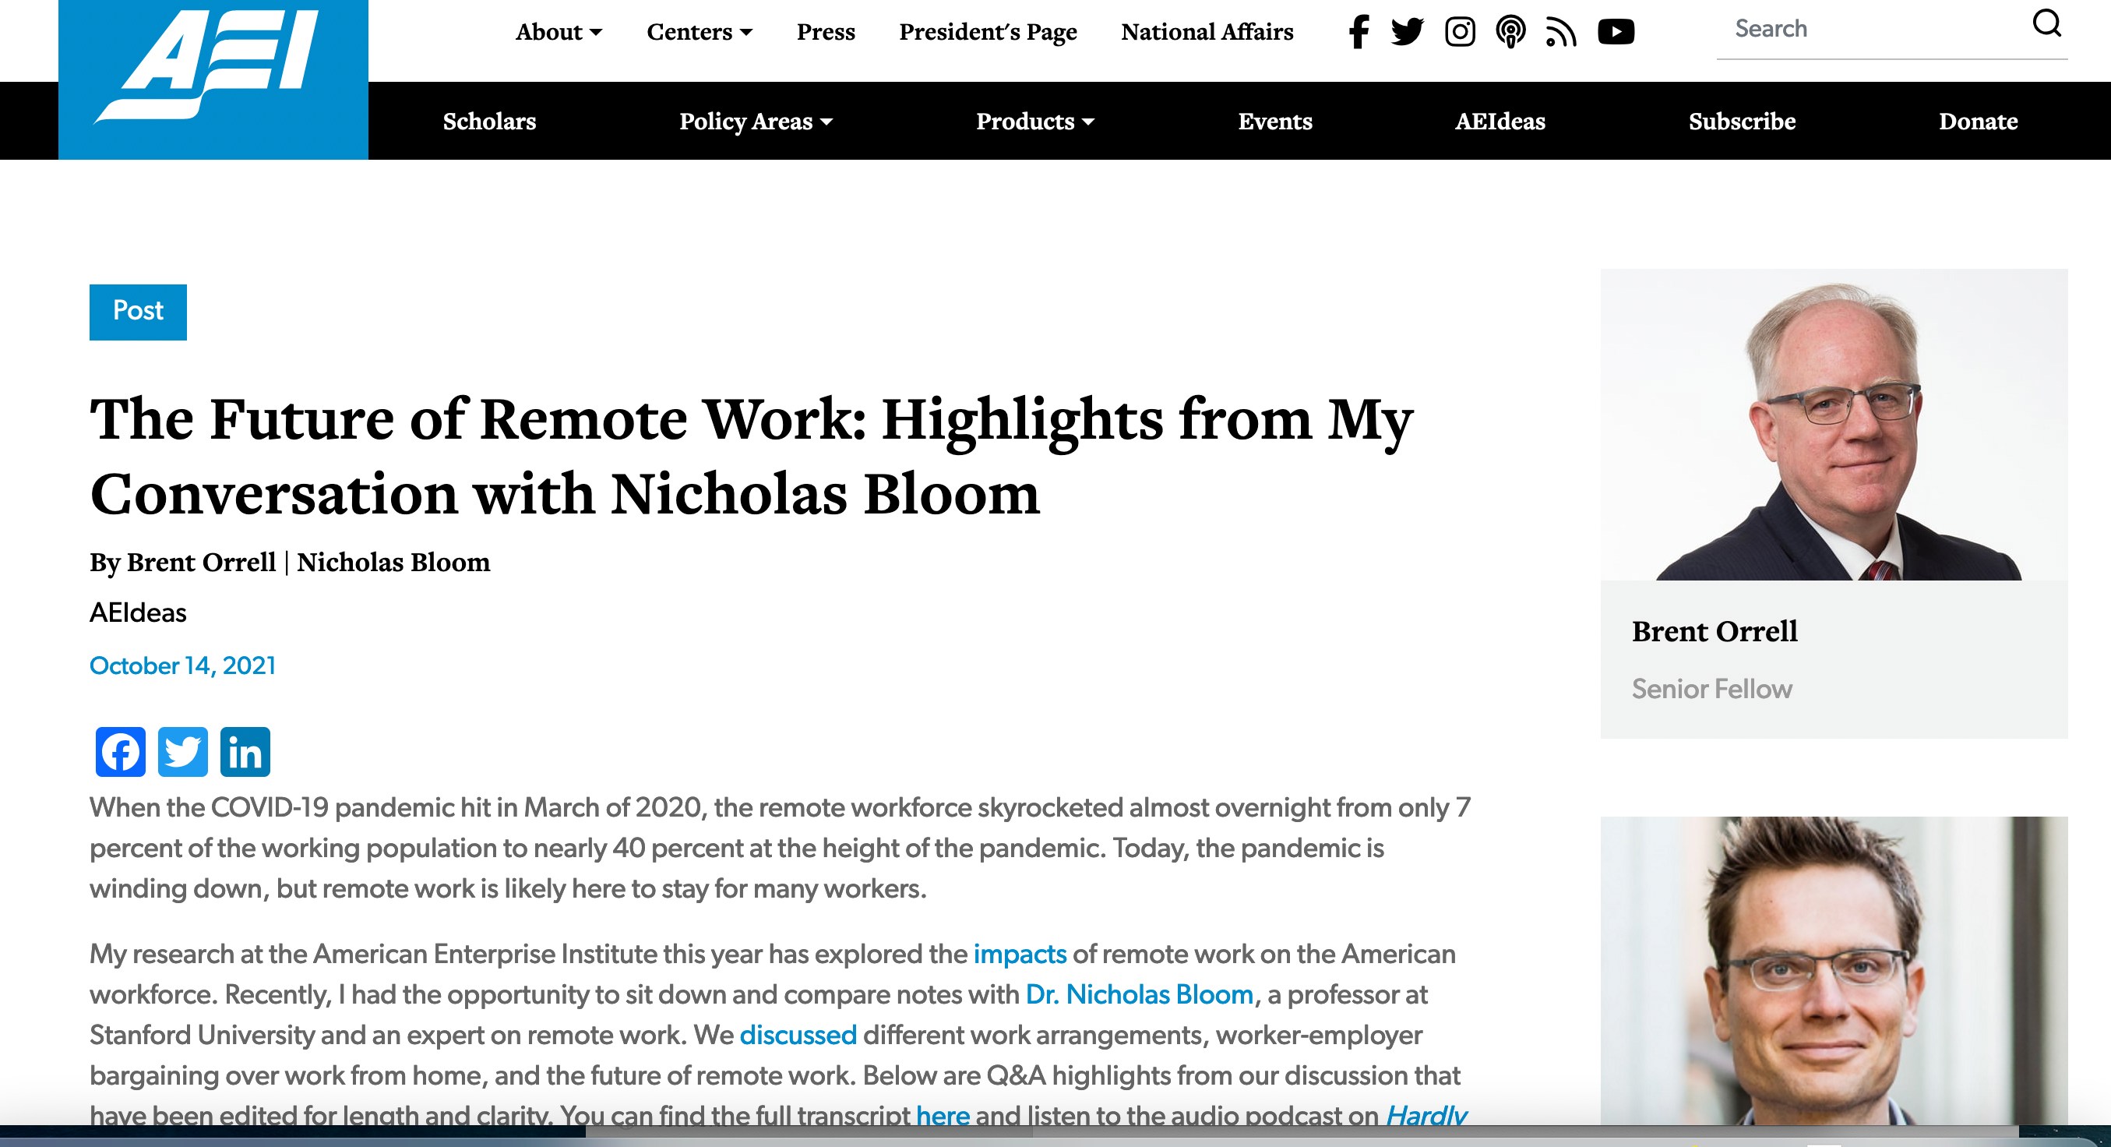Share article on Facebook button
Viewport: 2111px width, 1147px height.
click(121, 752)
